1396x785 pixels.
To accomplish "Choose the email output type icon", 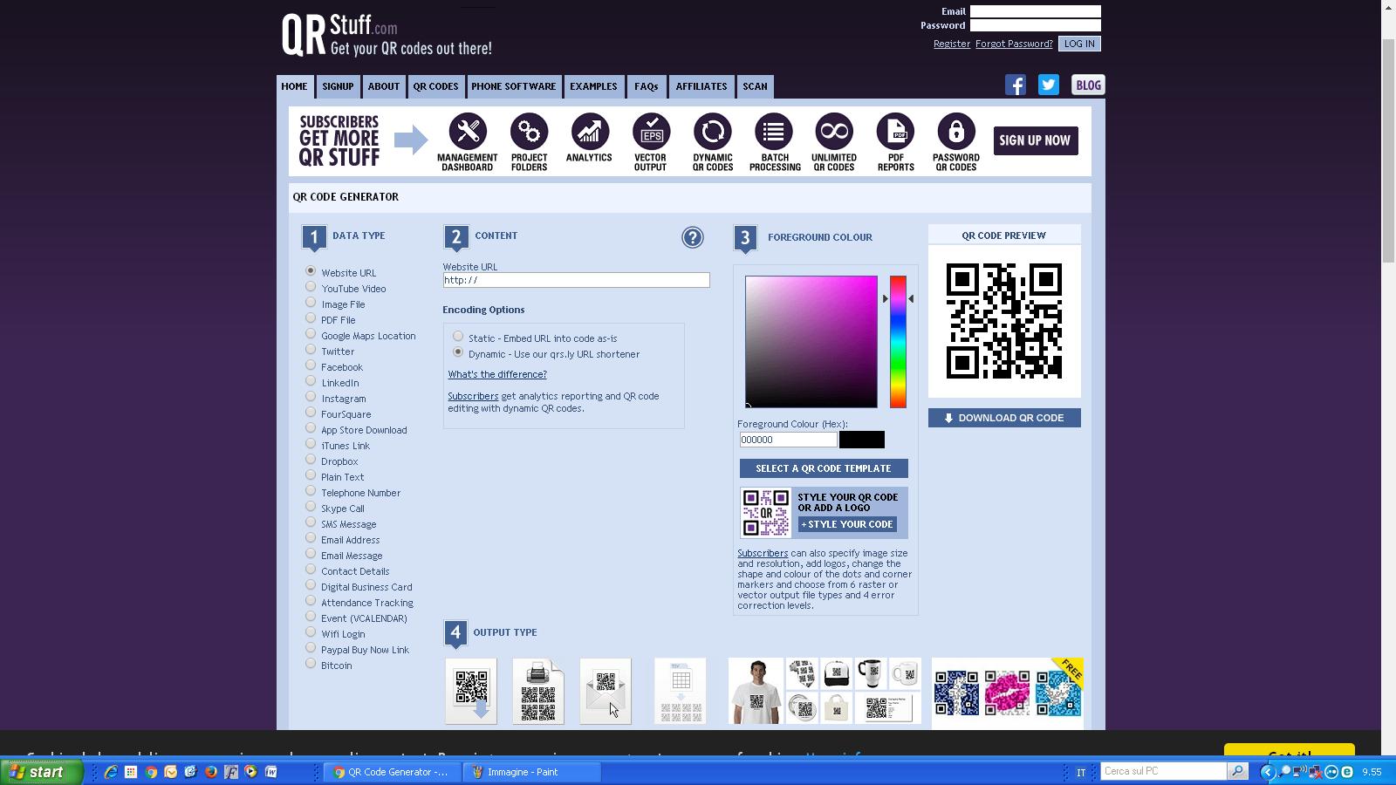I will coord(606,691).
